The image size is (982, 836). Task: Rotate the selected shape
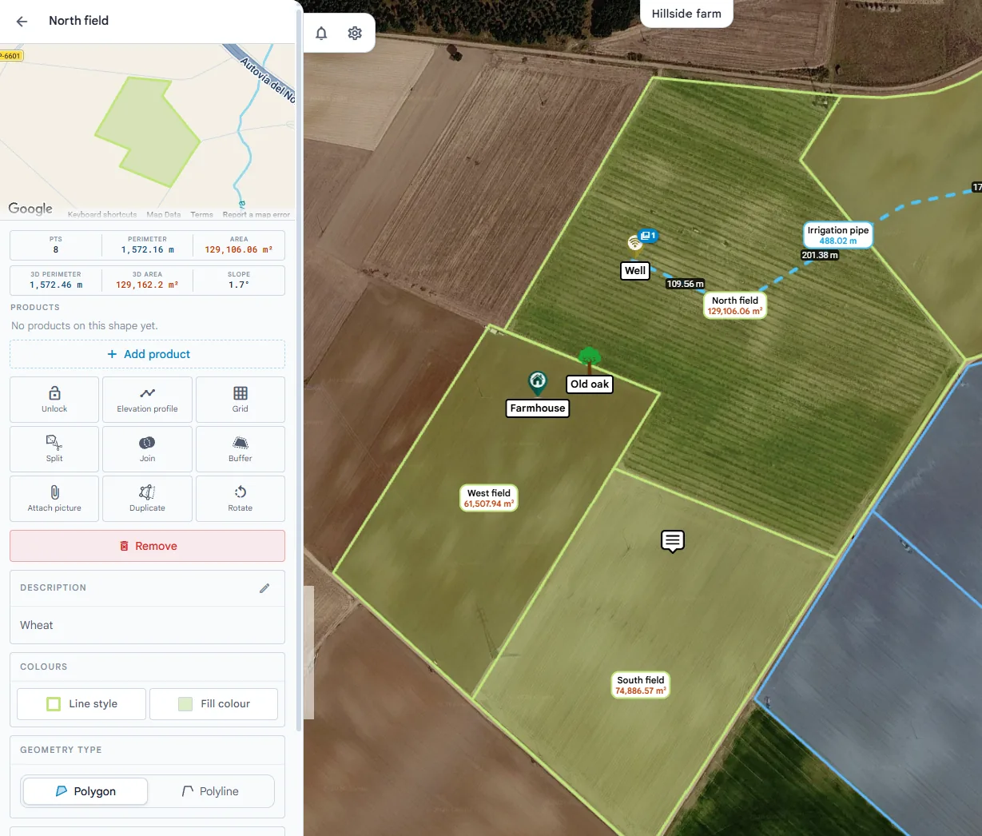pyautogui.click(x=241, y=499)
